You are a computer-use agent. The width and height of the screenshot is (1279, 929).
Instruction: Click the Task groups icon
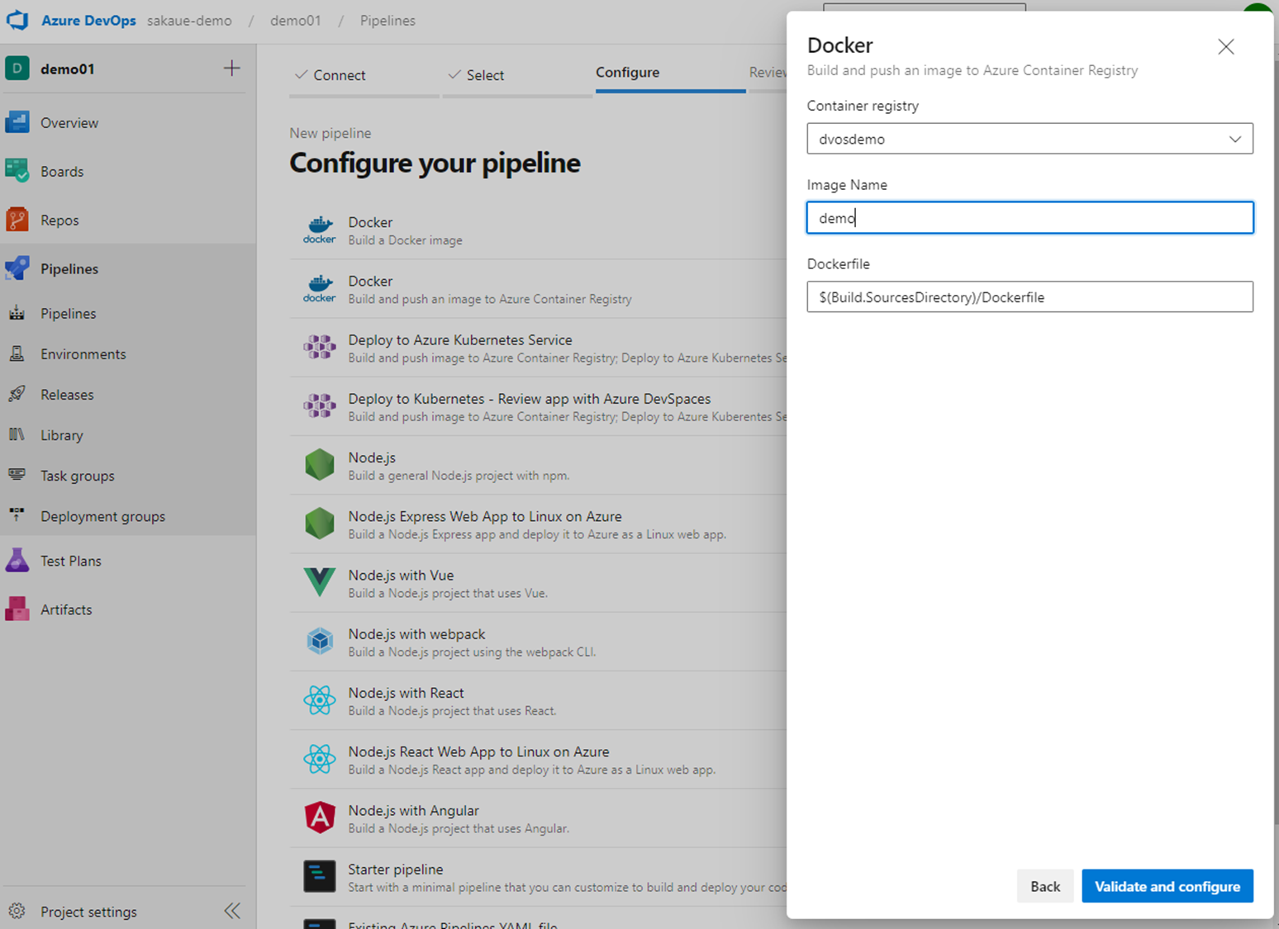tap(17, 475)
